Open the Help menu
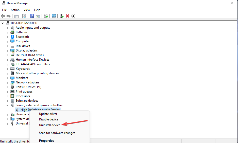This screenshot has height=143, width=238. (37, 10)
